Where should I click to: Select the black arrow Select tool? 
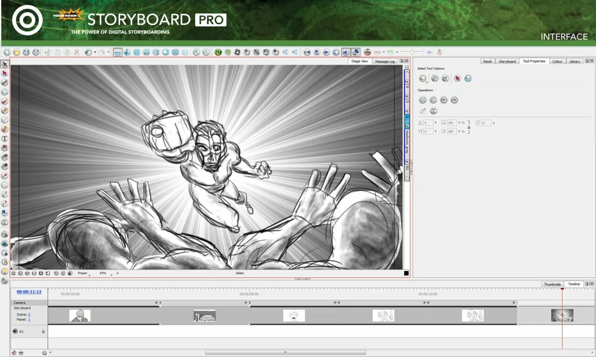click(x=5, y=64)
